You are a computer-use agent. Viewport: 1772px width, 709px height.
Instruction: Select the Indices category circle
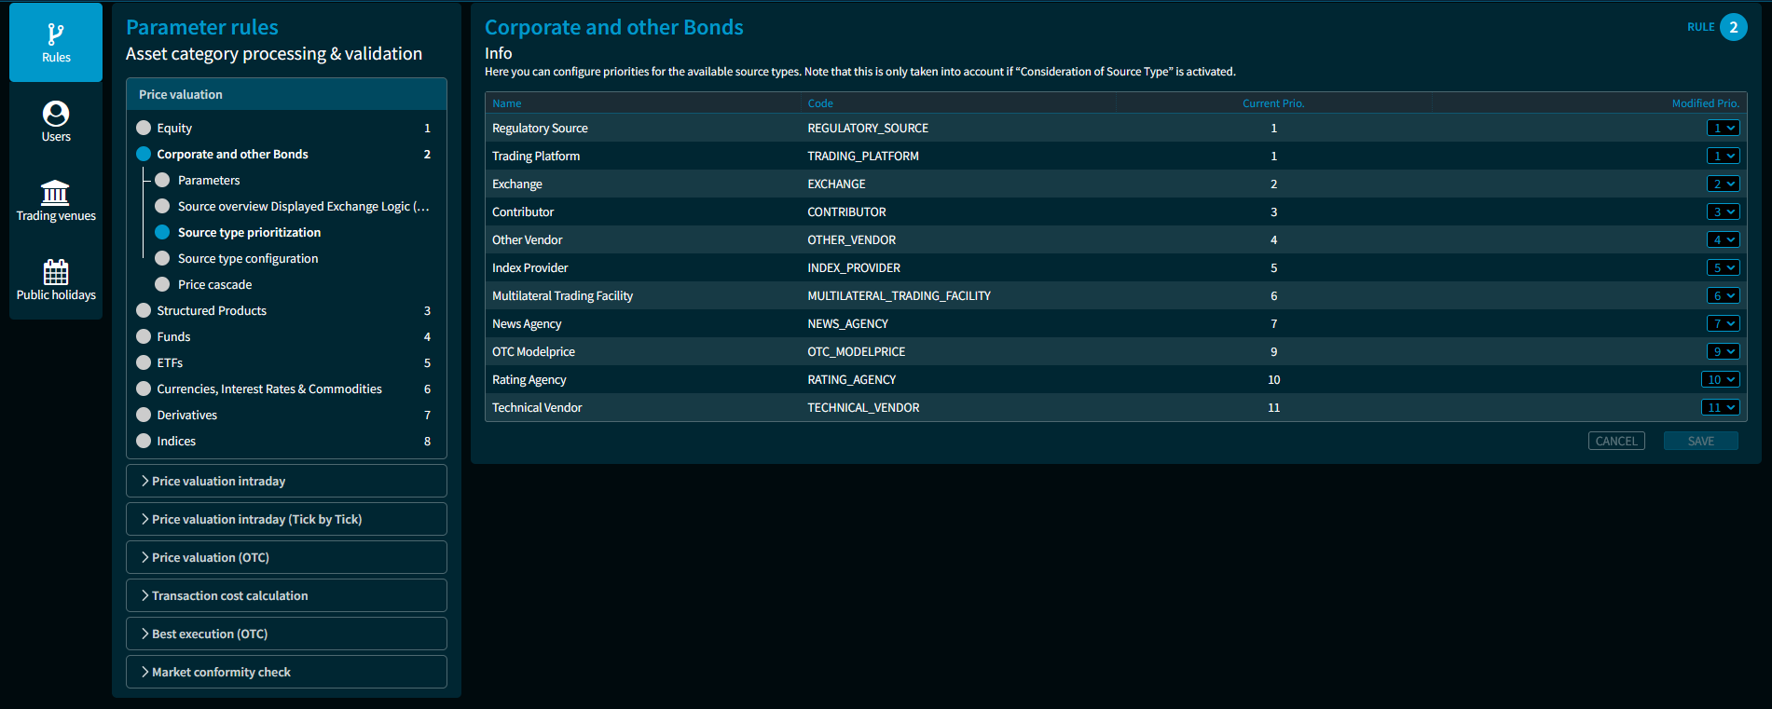pyautogui.click(x=144, y=441)
